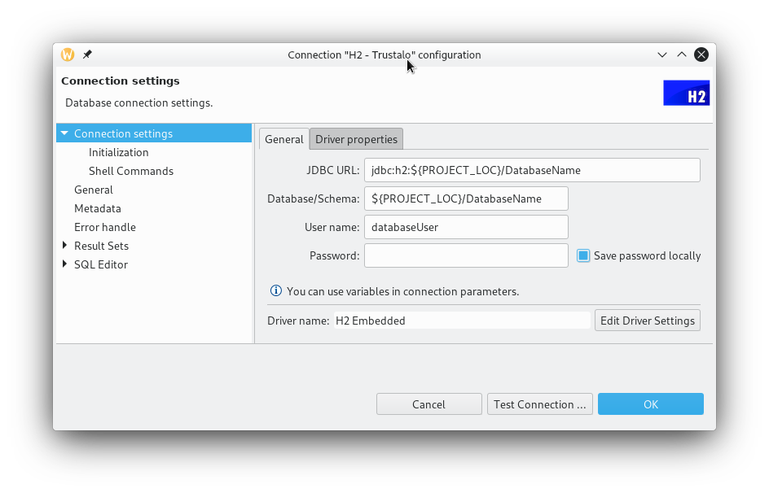The height and width of the screenshot is (493, 769).
Task: Click the Password field
Action: click(x=466, y=255)
